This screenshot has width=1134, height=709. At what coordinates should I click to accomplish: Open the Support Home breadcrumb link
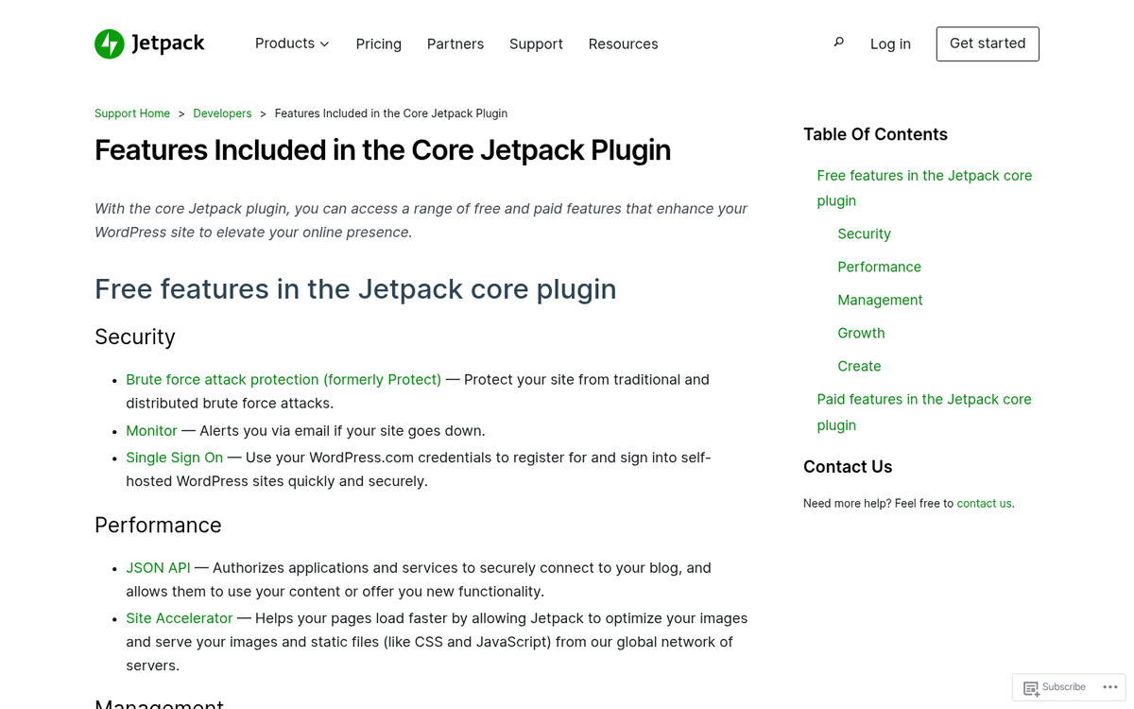coord(132,112)
